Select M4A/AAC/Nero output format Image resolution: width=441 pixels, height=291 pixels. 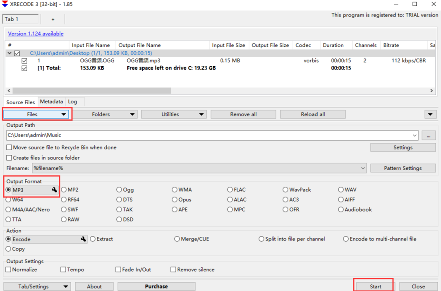tap(8, 210)
